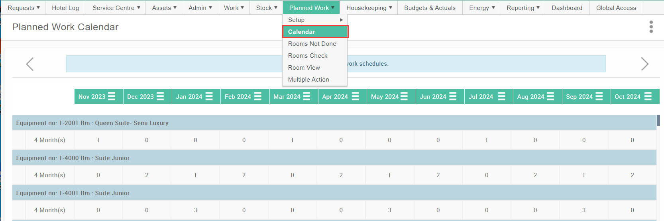Image resolution: width=664 pixels, height=221 pixels.
Task: Expand the Housekeeping menu
Action: click(x=369, y=8)
